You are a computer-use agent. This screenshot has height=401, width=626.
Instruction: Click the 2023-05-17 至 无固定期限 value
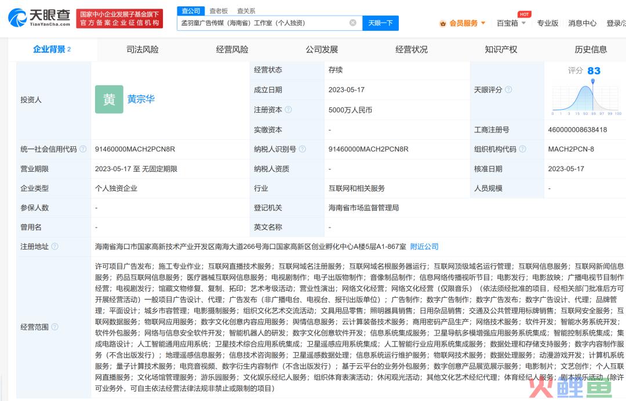pyautogui.click(x=136, y=169)
